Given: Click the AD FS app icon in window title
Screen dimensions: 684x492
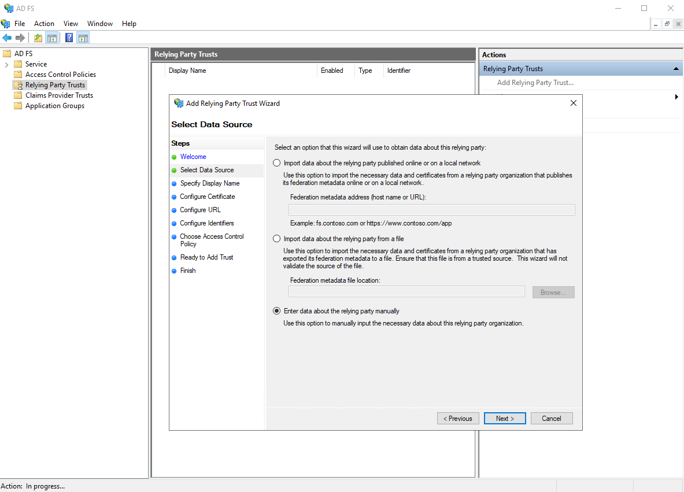Looking at the screenshot, I should (8, 8).
